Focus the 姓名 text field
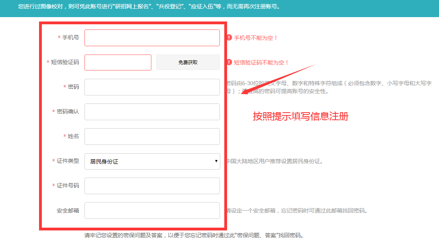 [152, 137]
